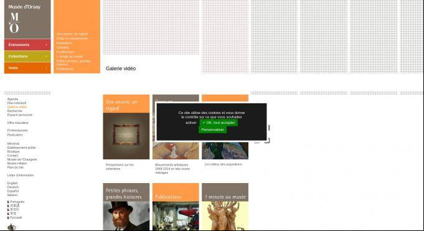
Task: Open the 1 minute au musée tile
Action: (225, 207)
